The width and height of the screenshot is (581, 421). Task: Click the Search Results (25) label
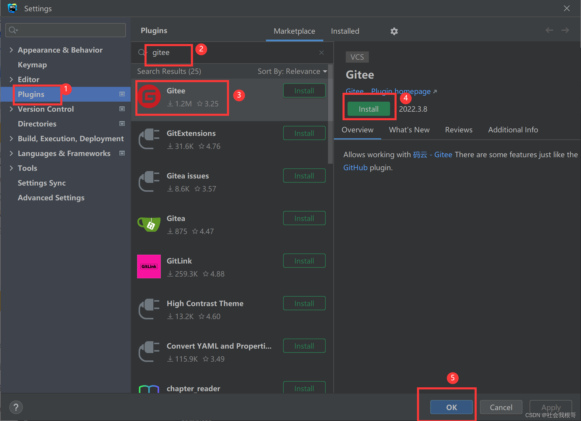point(169,71)
